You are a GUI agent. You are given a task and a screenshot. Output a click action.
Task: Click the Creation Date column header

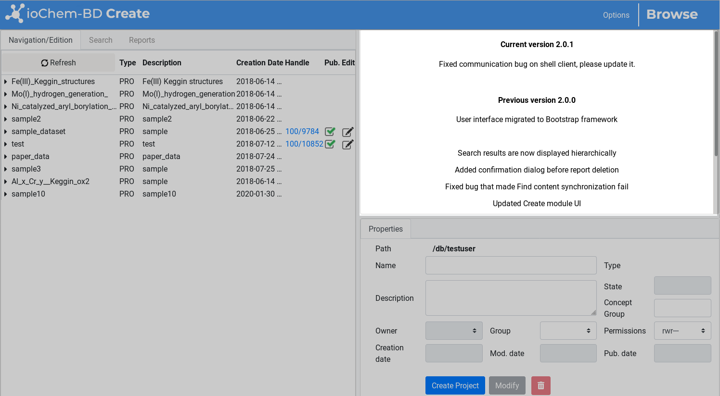click(x=259, y=62)
